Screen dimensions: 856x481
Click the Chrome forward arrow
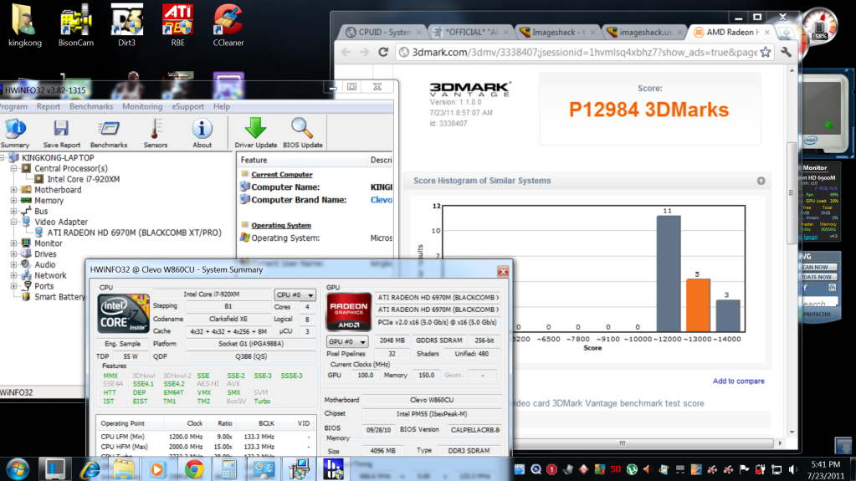pyautogui.click(x=364, y=52)
